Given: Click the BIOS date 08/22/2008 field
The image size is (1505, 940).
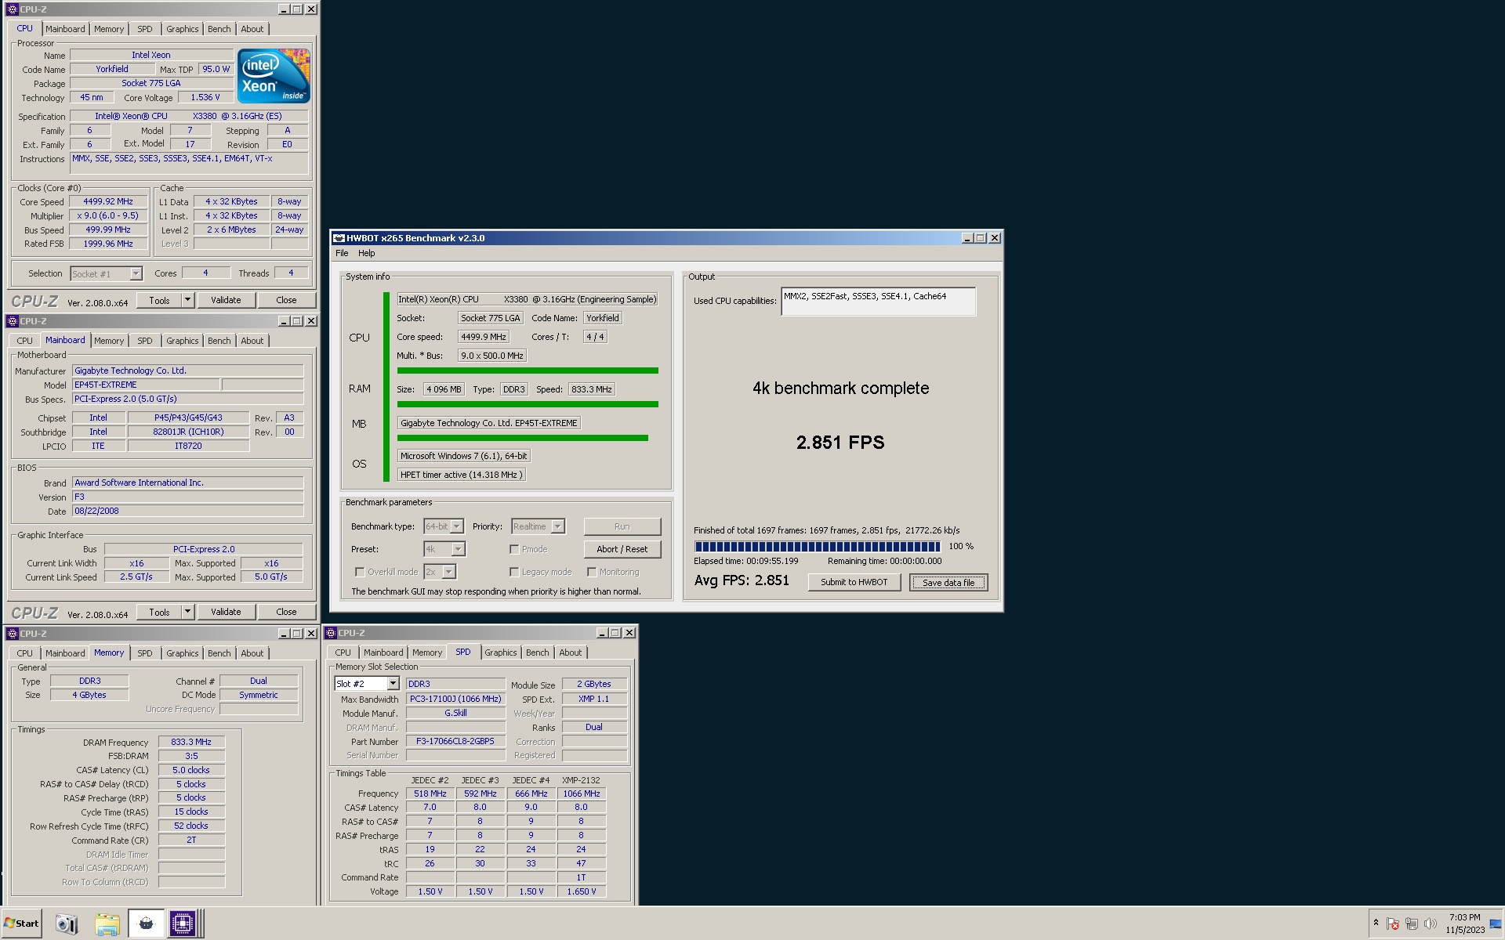Looking at the screenshot, I should pos(187,511).
